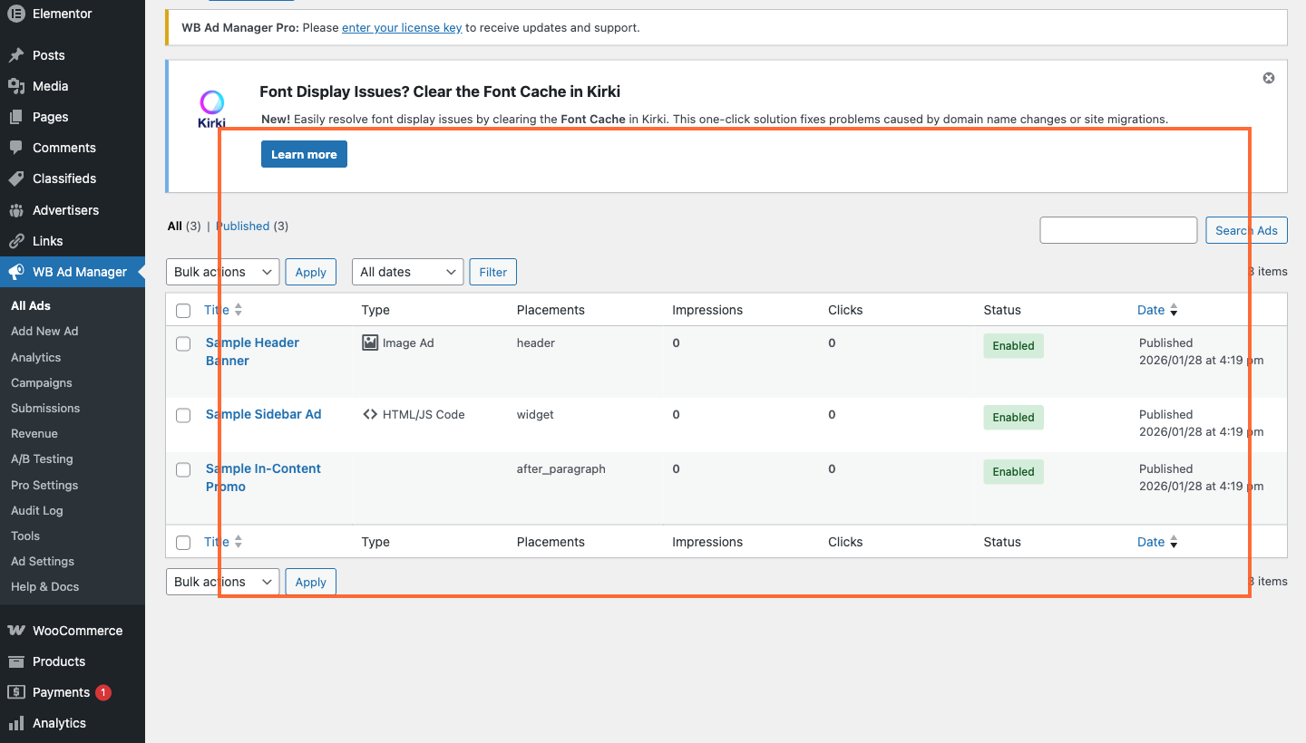Switch to the Published ads view

tap(243, 226)
